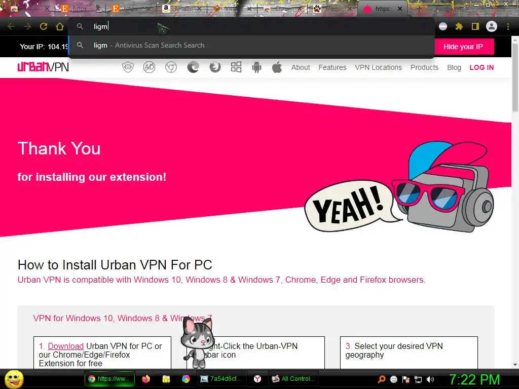The width and height of the screenshot is (519, 389).
Task: Click the 'How to Install Urban VPN For PC' heading
Action: click(x=115, y=264)
